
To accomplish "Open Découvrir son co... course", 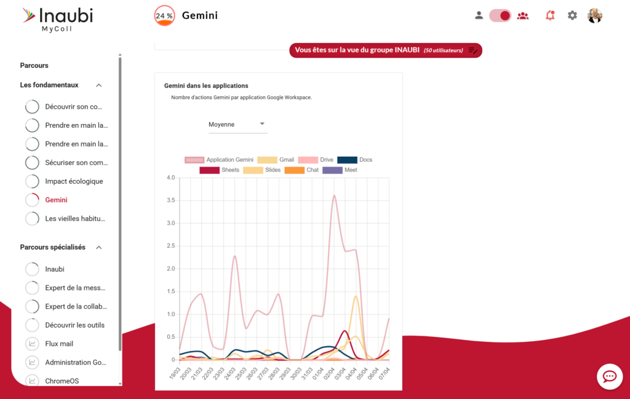I will 74,107.
